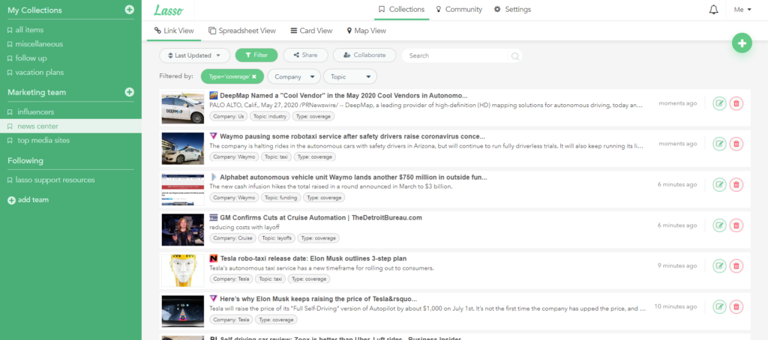Open the Settings tab

coord(512,10)
